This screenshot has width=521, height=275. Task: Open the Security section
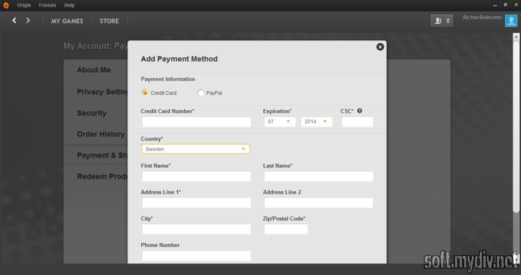click(x=96, y=113)
